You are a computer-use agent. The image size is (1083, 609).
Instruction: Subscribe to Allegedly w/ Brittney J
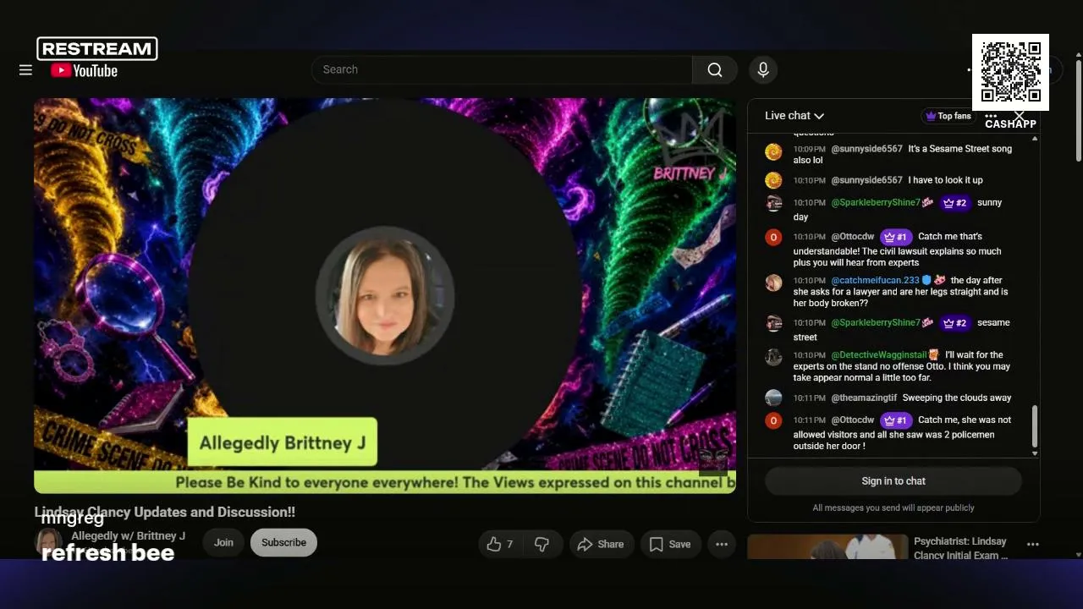[x=283, y=543]
